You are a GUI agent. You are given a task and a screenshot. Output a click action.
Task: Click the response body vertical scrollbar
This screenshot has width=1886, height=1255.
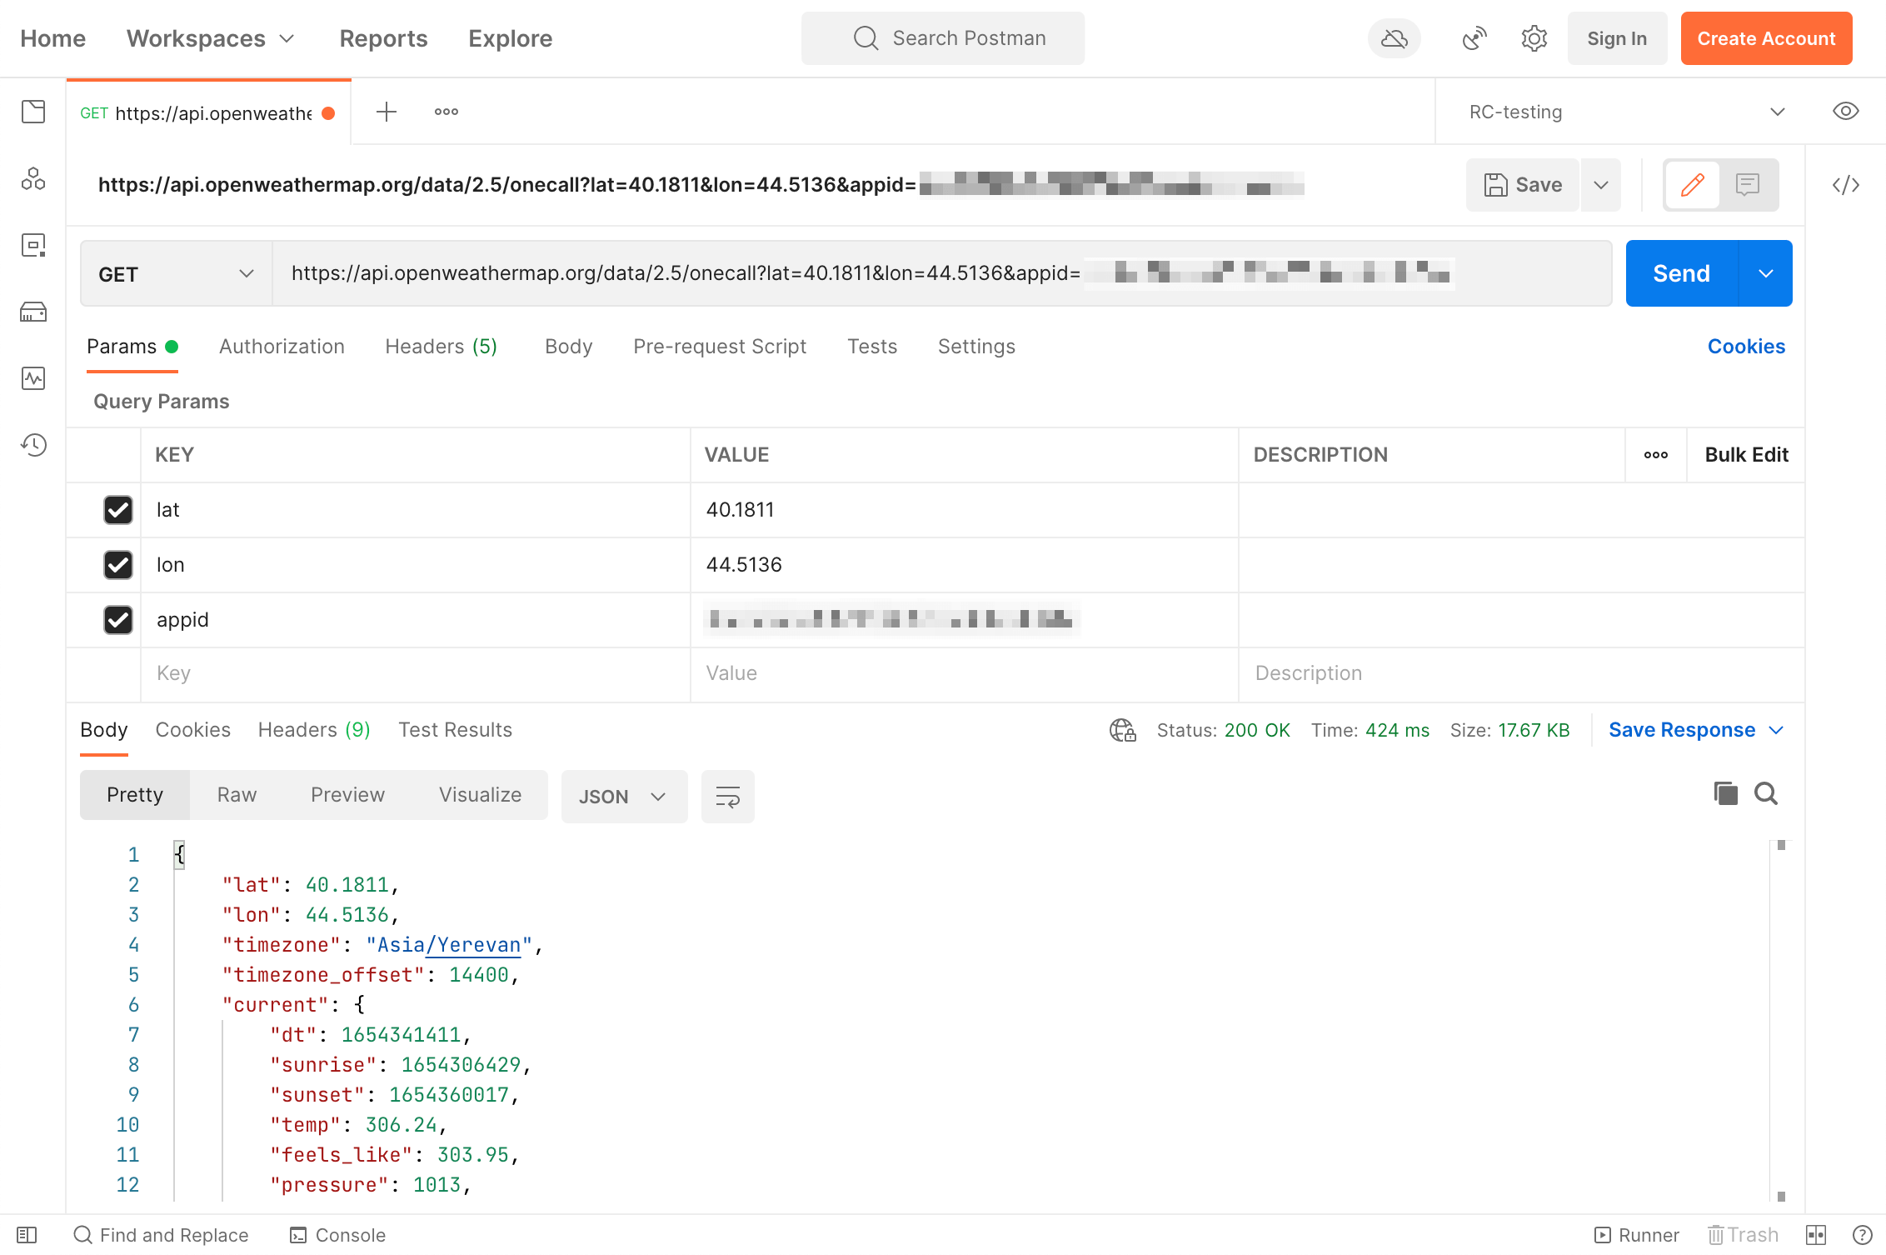(x=1781, y=1021)
